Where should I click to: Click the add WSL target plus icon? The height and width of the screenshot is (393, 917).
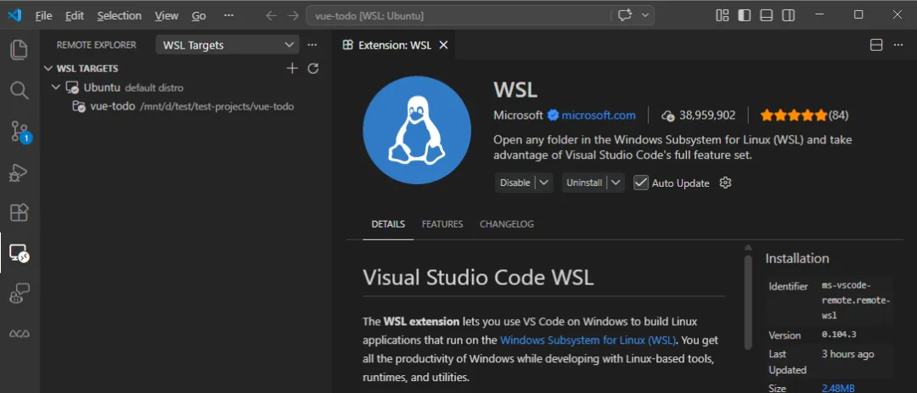pos(292,69)
